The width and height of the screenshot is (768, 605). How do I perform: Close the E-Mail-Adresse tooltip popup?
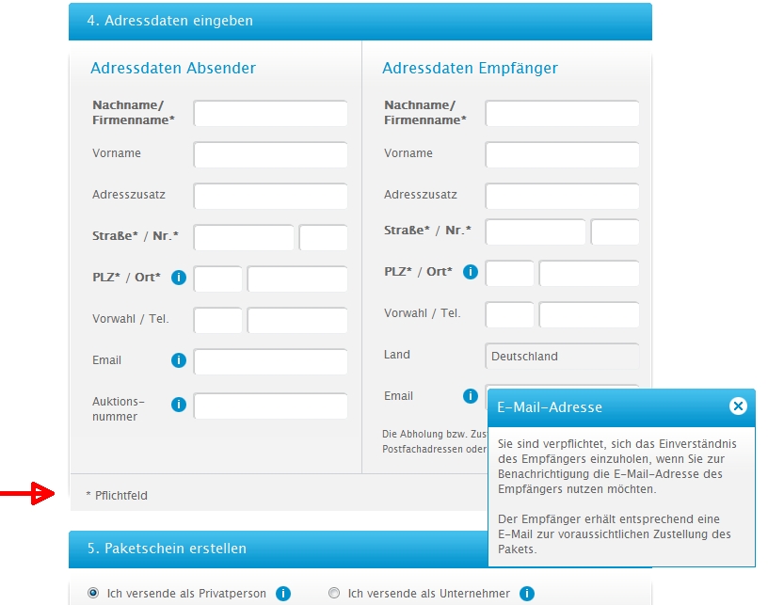(738, 406)
